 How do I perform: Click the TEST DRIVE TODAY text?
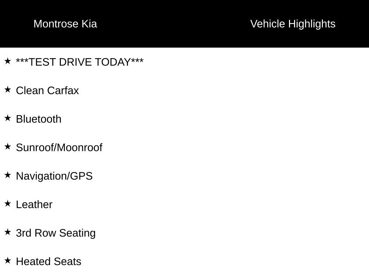pyautogui.click(x=80, y=62)
